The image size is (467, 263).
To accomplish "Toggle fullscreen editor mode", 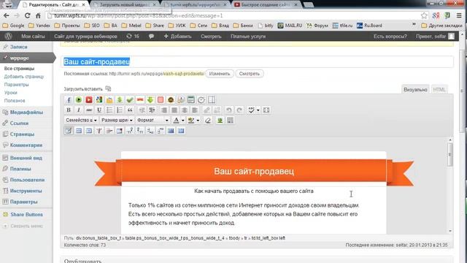I will point(266,110).
